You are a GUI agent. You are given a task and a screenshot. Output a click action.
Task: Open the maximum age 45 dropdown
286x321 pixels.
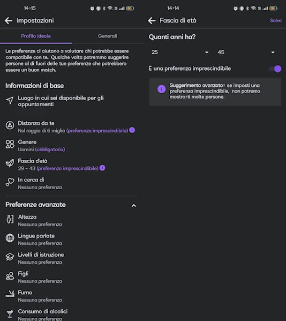tap(246, 52)
